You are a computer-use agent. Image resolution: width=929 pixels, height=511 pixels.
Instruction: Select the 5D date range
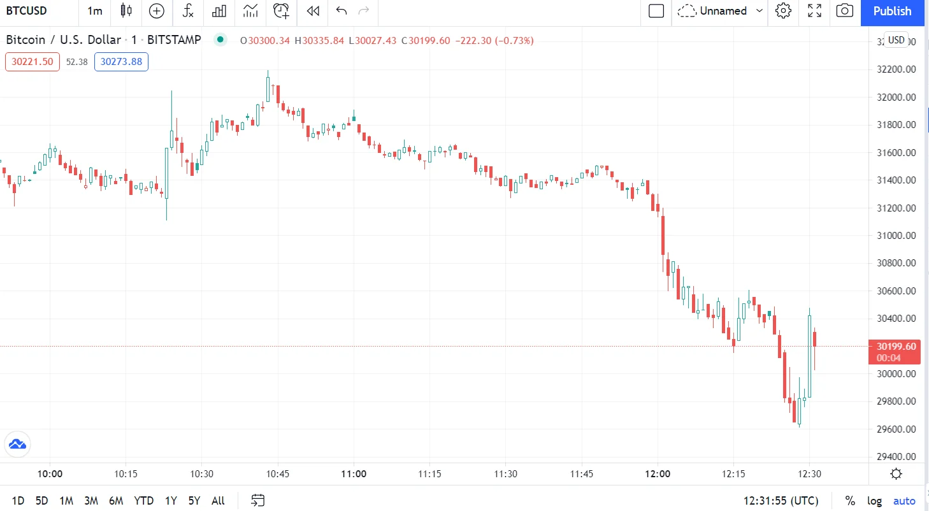click(41, 501)
